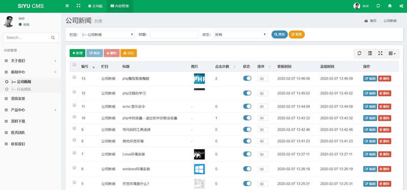Open the Linux环境安装 thumbnail image
This screenshot has width=407, height=190.
[199, 154]
